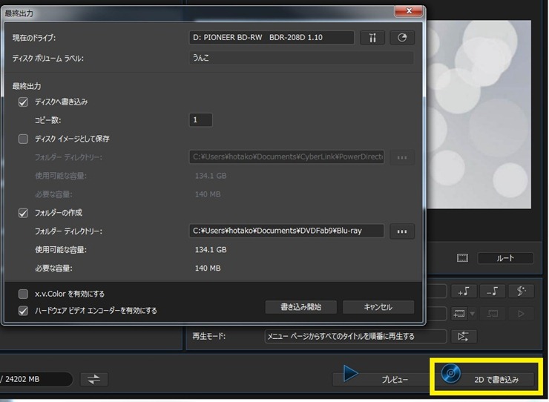
Task: Click the remove background music icon
Action: pos(493,291)
